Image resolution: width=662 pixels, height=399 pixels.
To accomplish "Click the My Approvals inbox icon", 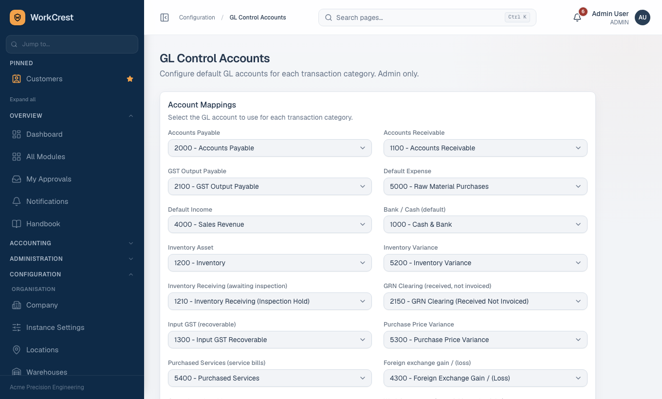I will (17, 179).
